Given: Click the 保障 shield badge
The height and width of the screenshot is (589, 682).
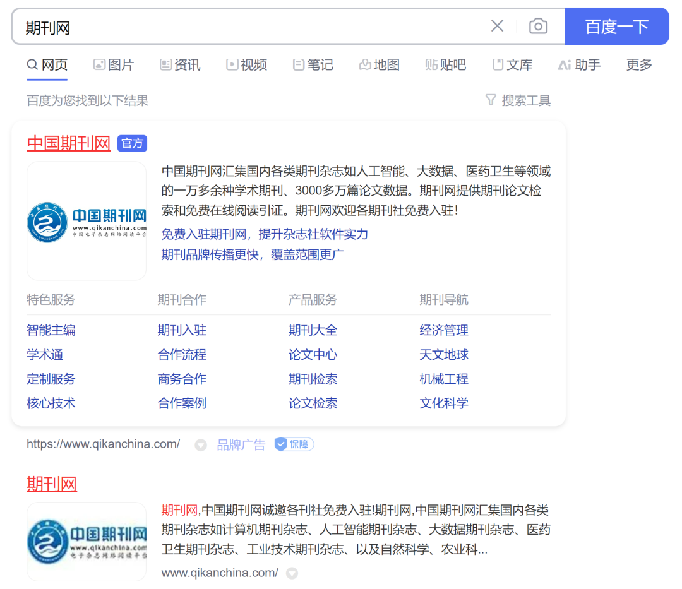Looking at the screenshot, I should tap(294, 444).
